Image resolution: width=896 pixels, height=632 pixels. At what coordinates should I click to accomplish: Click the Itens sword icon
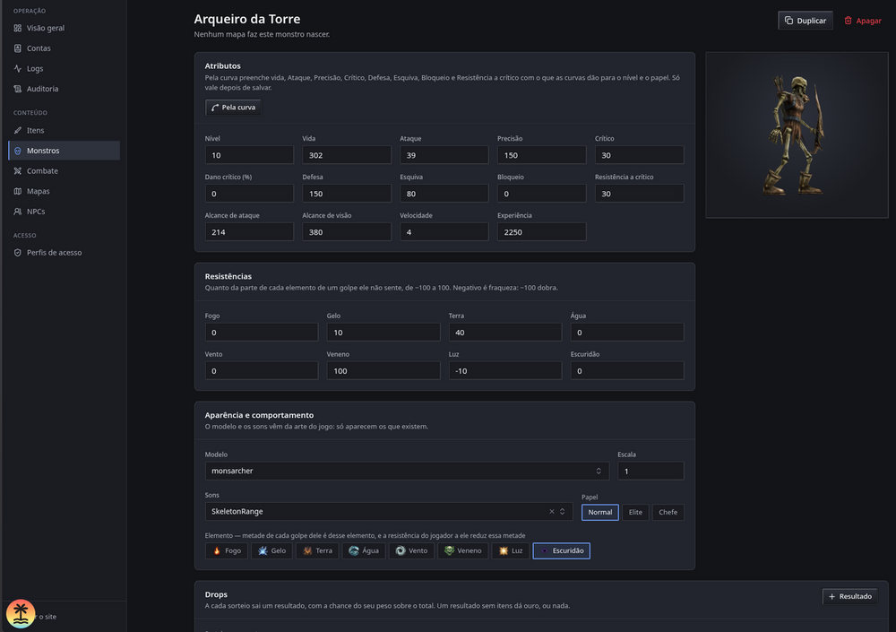[18, 130]
